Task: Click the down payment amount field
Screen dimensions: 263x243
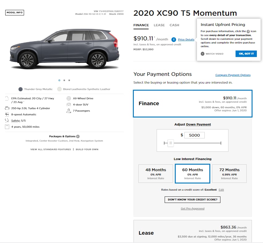Action: pos(194,135)
